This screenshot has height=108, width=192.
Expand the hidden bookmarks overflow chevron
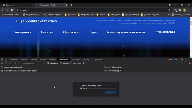point(169,15)
